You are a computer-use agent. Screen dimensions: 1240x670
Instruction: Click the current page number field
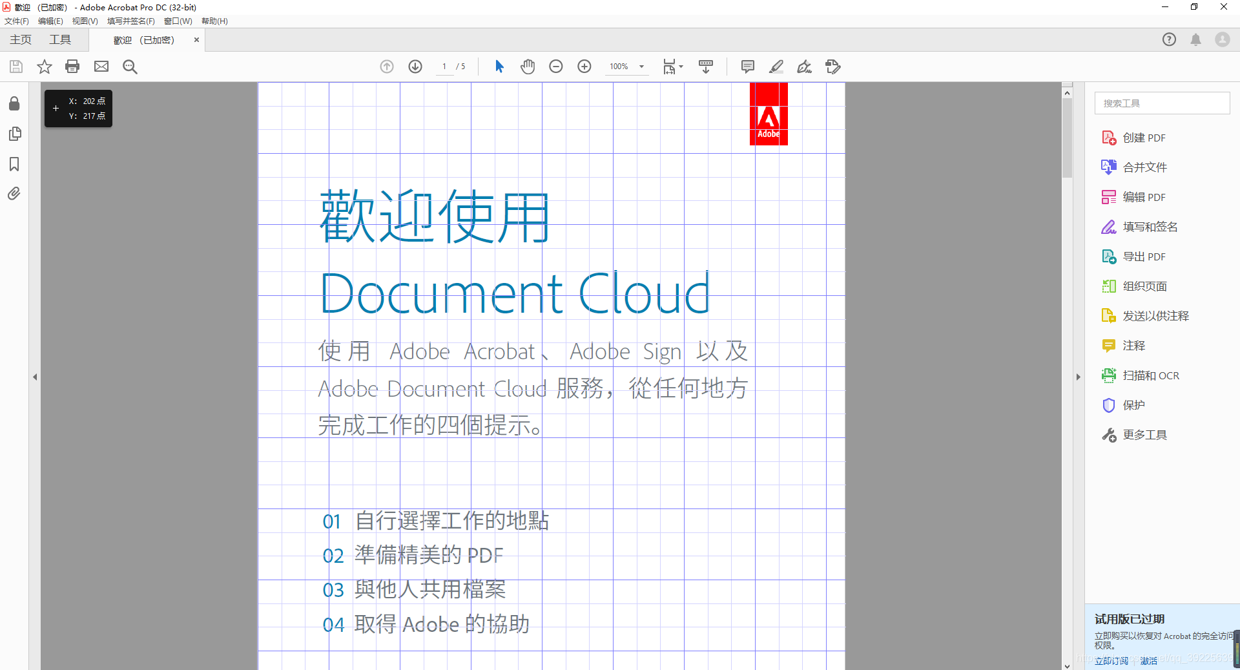click(x=444, y=67)
